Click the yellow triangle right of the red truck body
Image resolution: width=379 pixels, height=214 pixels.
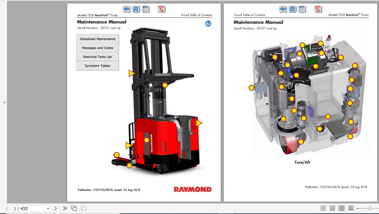[x=199, y=123]
